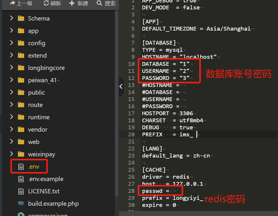Click the weixinpay folder icon

tap(21, 154)
